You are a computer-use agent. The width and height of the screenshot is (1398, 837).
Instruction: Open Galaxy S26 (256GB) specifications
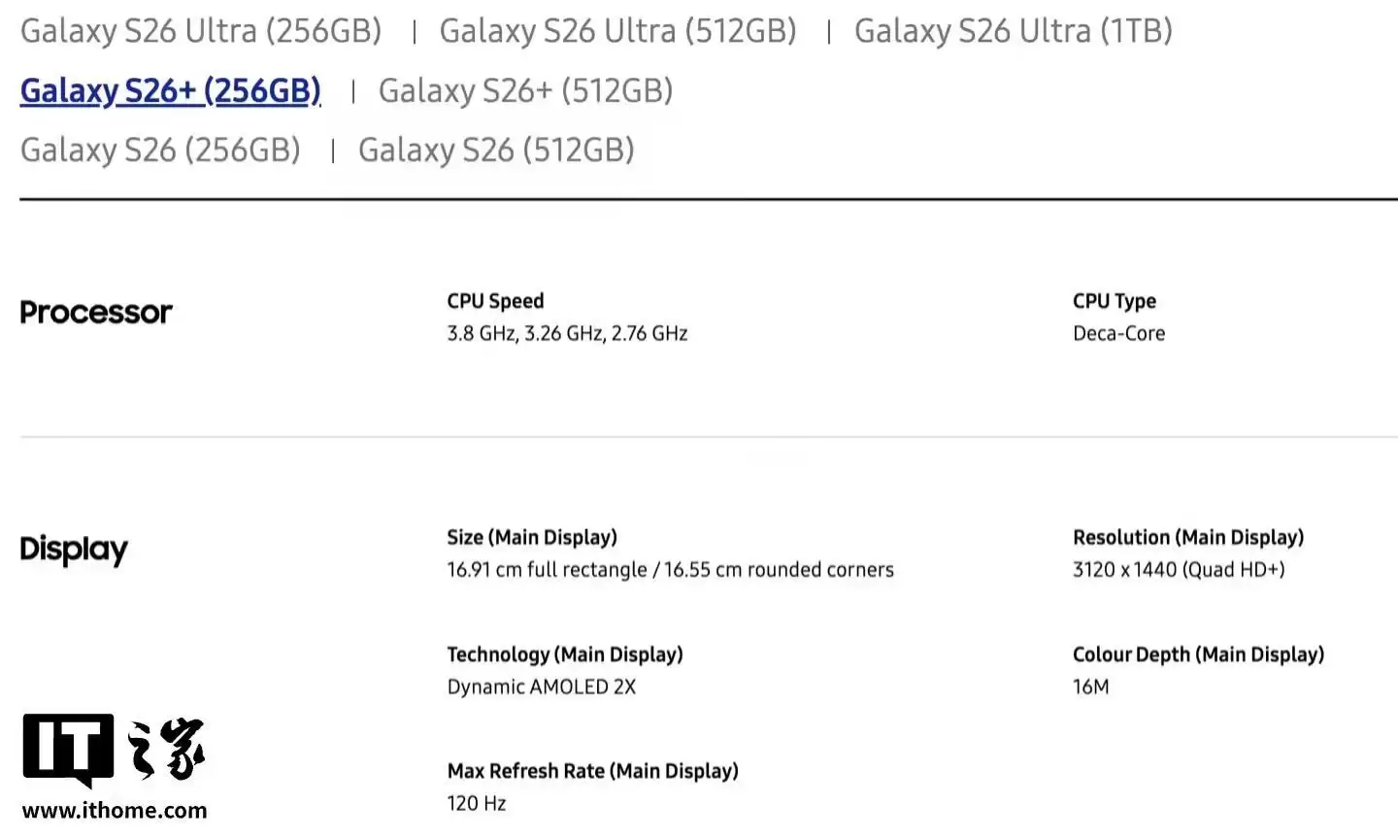160,150
